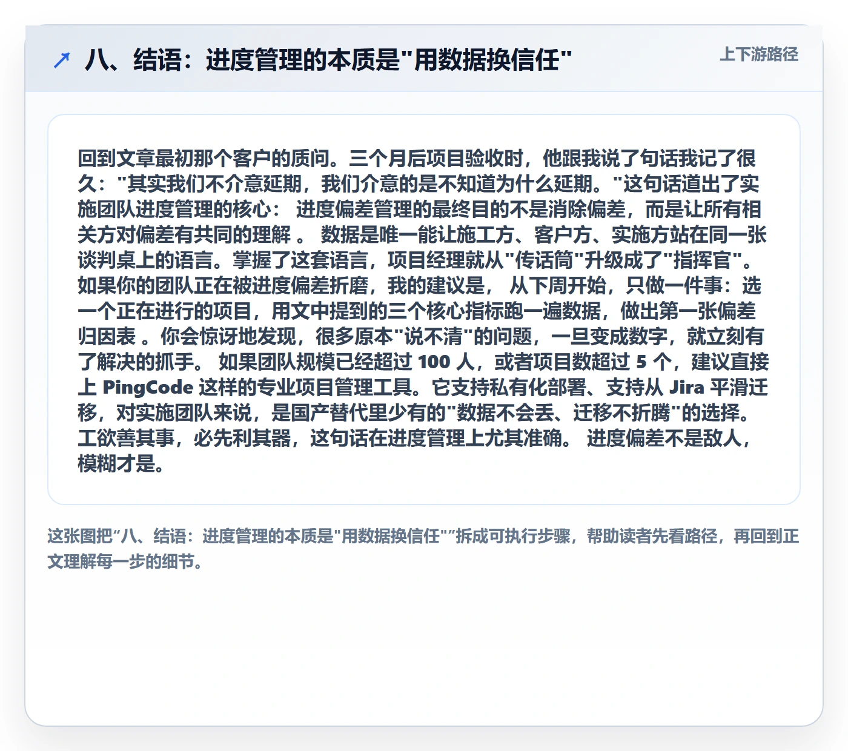Viewport: 848px width, 751px height.
Task: Click the paragraph starting '回到文章最初那个客户的质问'
Action: coord(423,311)
